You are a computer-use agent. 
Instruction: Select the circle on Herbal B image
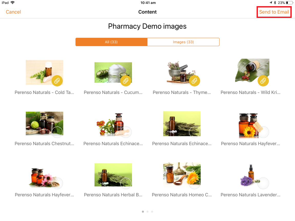[126, 183]
